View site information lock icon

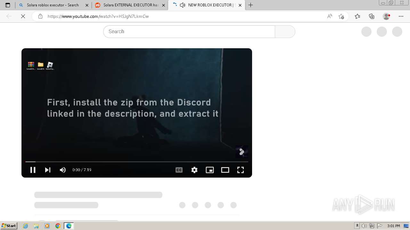click(40, 16)
